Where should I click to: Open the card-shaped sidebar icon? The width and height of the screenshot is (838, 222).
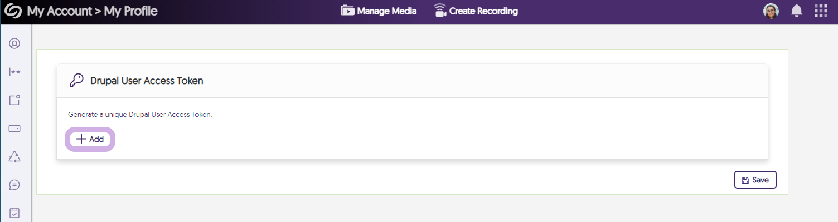pos(14,129)
